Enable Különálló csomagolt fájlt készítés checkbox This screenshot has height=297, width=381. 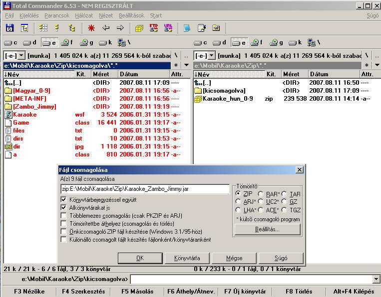click(x=63, y=240)
